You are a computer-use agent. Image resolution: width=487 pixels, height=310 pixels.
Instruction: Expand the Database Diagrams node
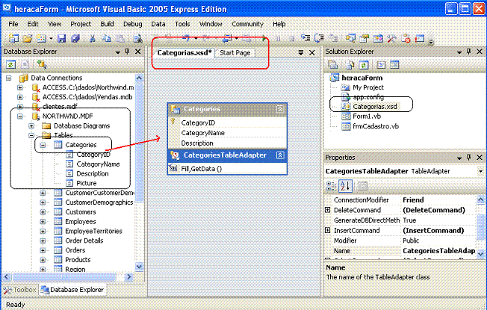click(x=31, y=125)
